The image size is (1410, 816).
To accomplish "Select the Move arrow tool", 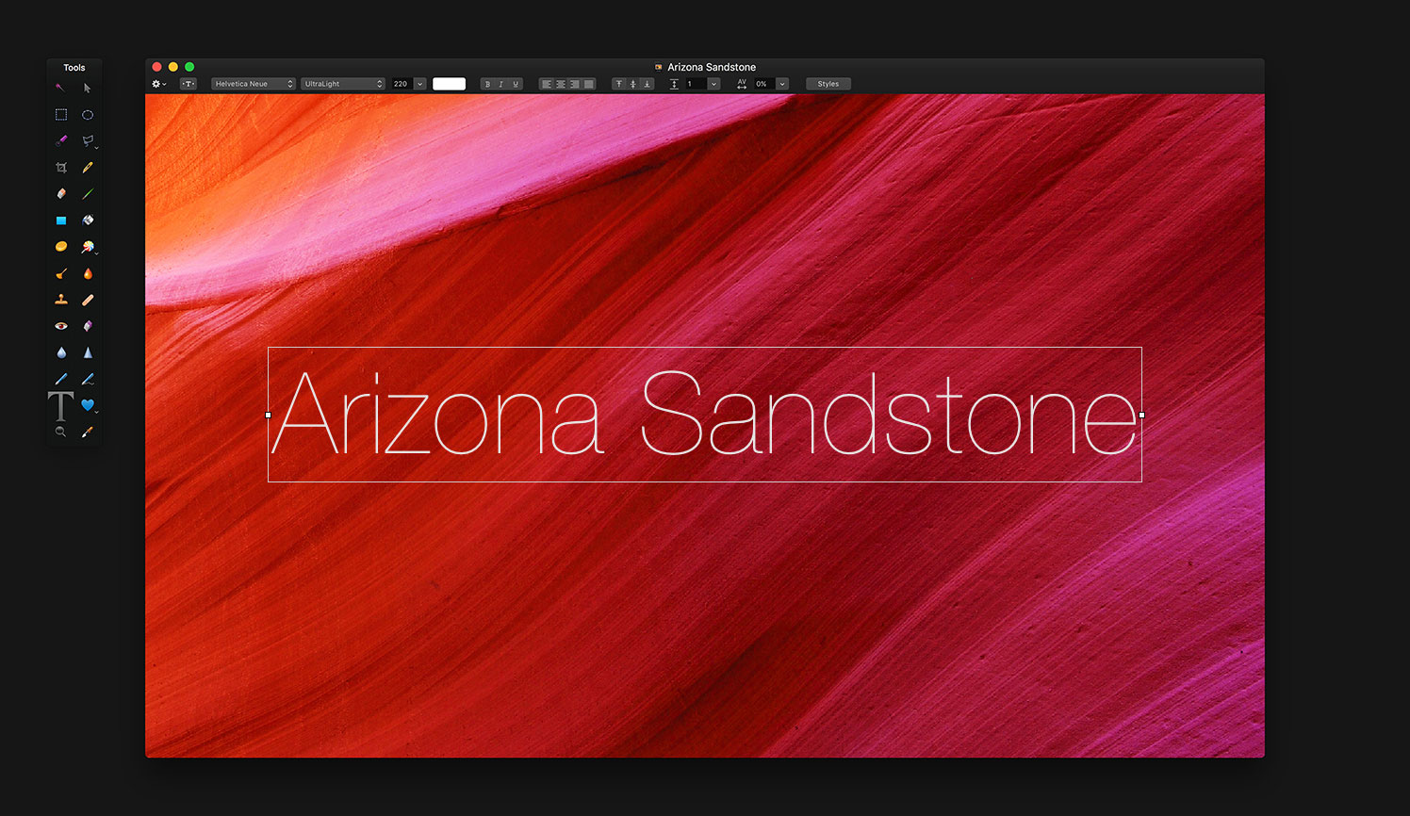I will 88,88.
